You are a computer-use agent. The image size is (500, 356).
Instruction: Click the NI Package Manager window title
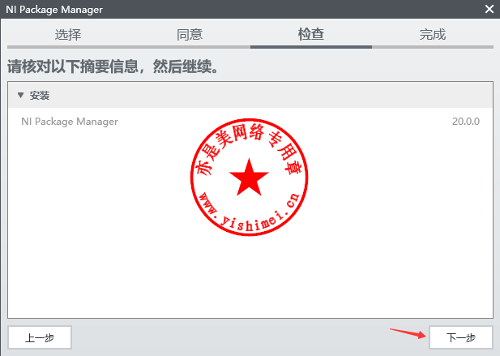54,9
